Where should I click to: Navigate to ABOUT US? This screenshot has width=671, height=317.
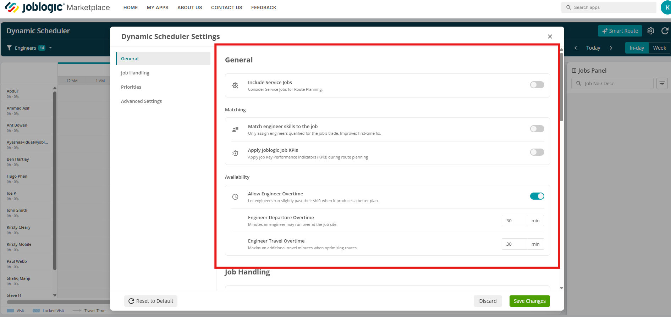[190, 7]
